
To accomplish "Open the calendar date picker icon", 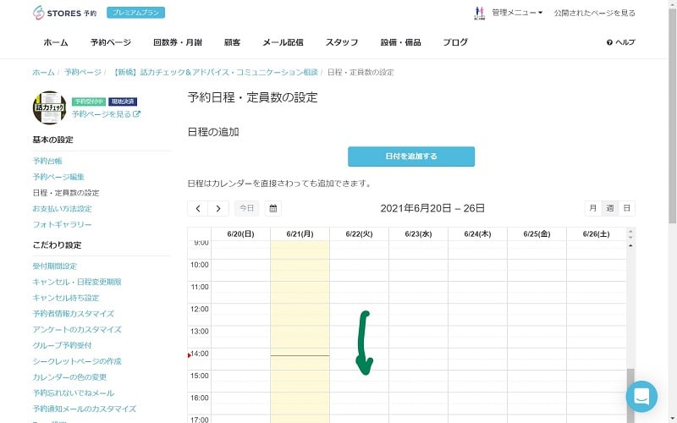I will tap(272, 208).
